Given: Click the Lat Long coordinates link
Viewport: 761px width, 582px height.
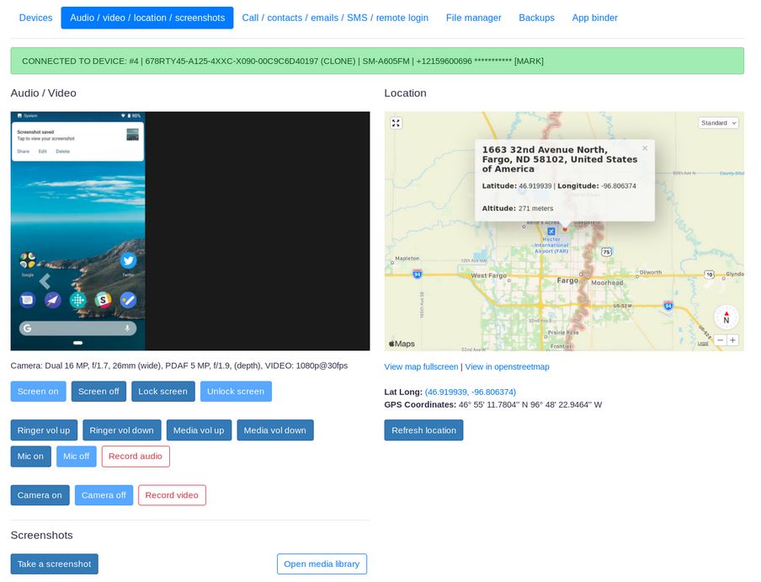Looking at the screenshot, I should (471, 392).
